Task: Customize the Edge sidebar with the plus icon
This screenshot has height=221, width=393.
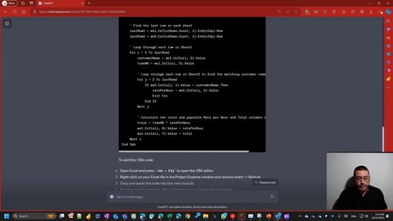Action: tap(389, 87)
